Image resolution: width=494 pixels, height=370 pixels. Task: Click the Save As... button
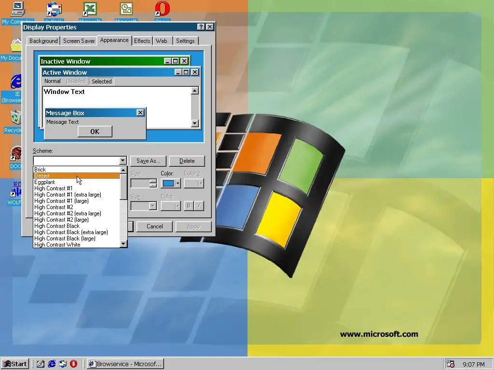[148, 161]
